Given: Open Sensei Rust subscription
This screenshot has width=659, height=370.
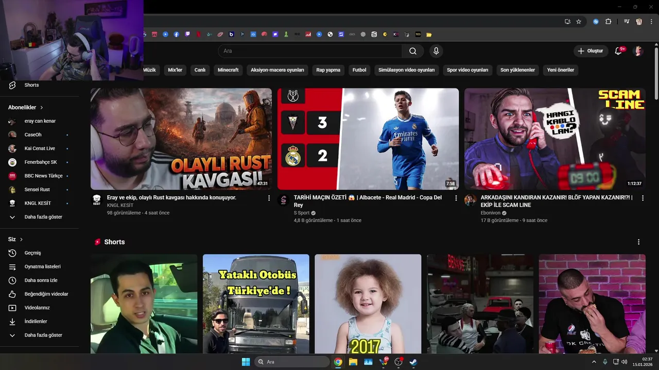Looking at the screenshot, I should coord(40,190).
